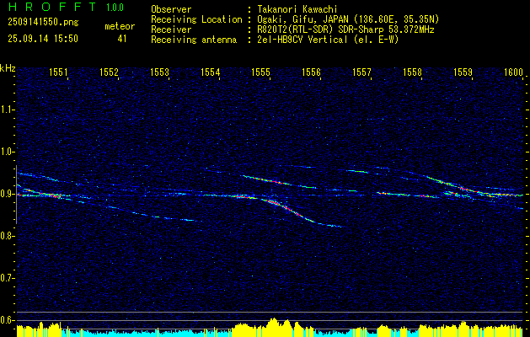Viewport: 530px width, 337px height.
Task: Click the gray frequency range bar near 0.9 kHz
Action: (16, 195)
